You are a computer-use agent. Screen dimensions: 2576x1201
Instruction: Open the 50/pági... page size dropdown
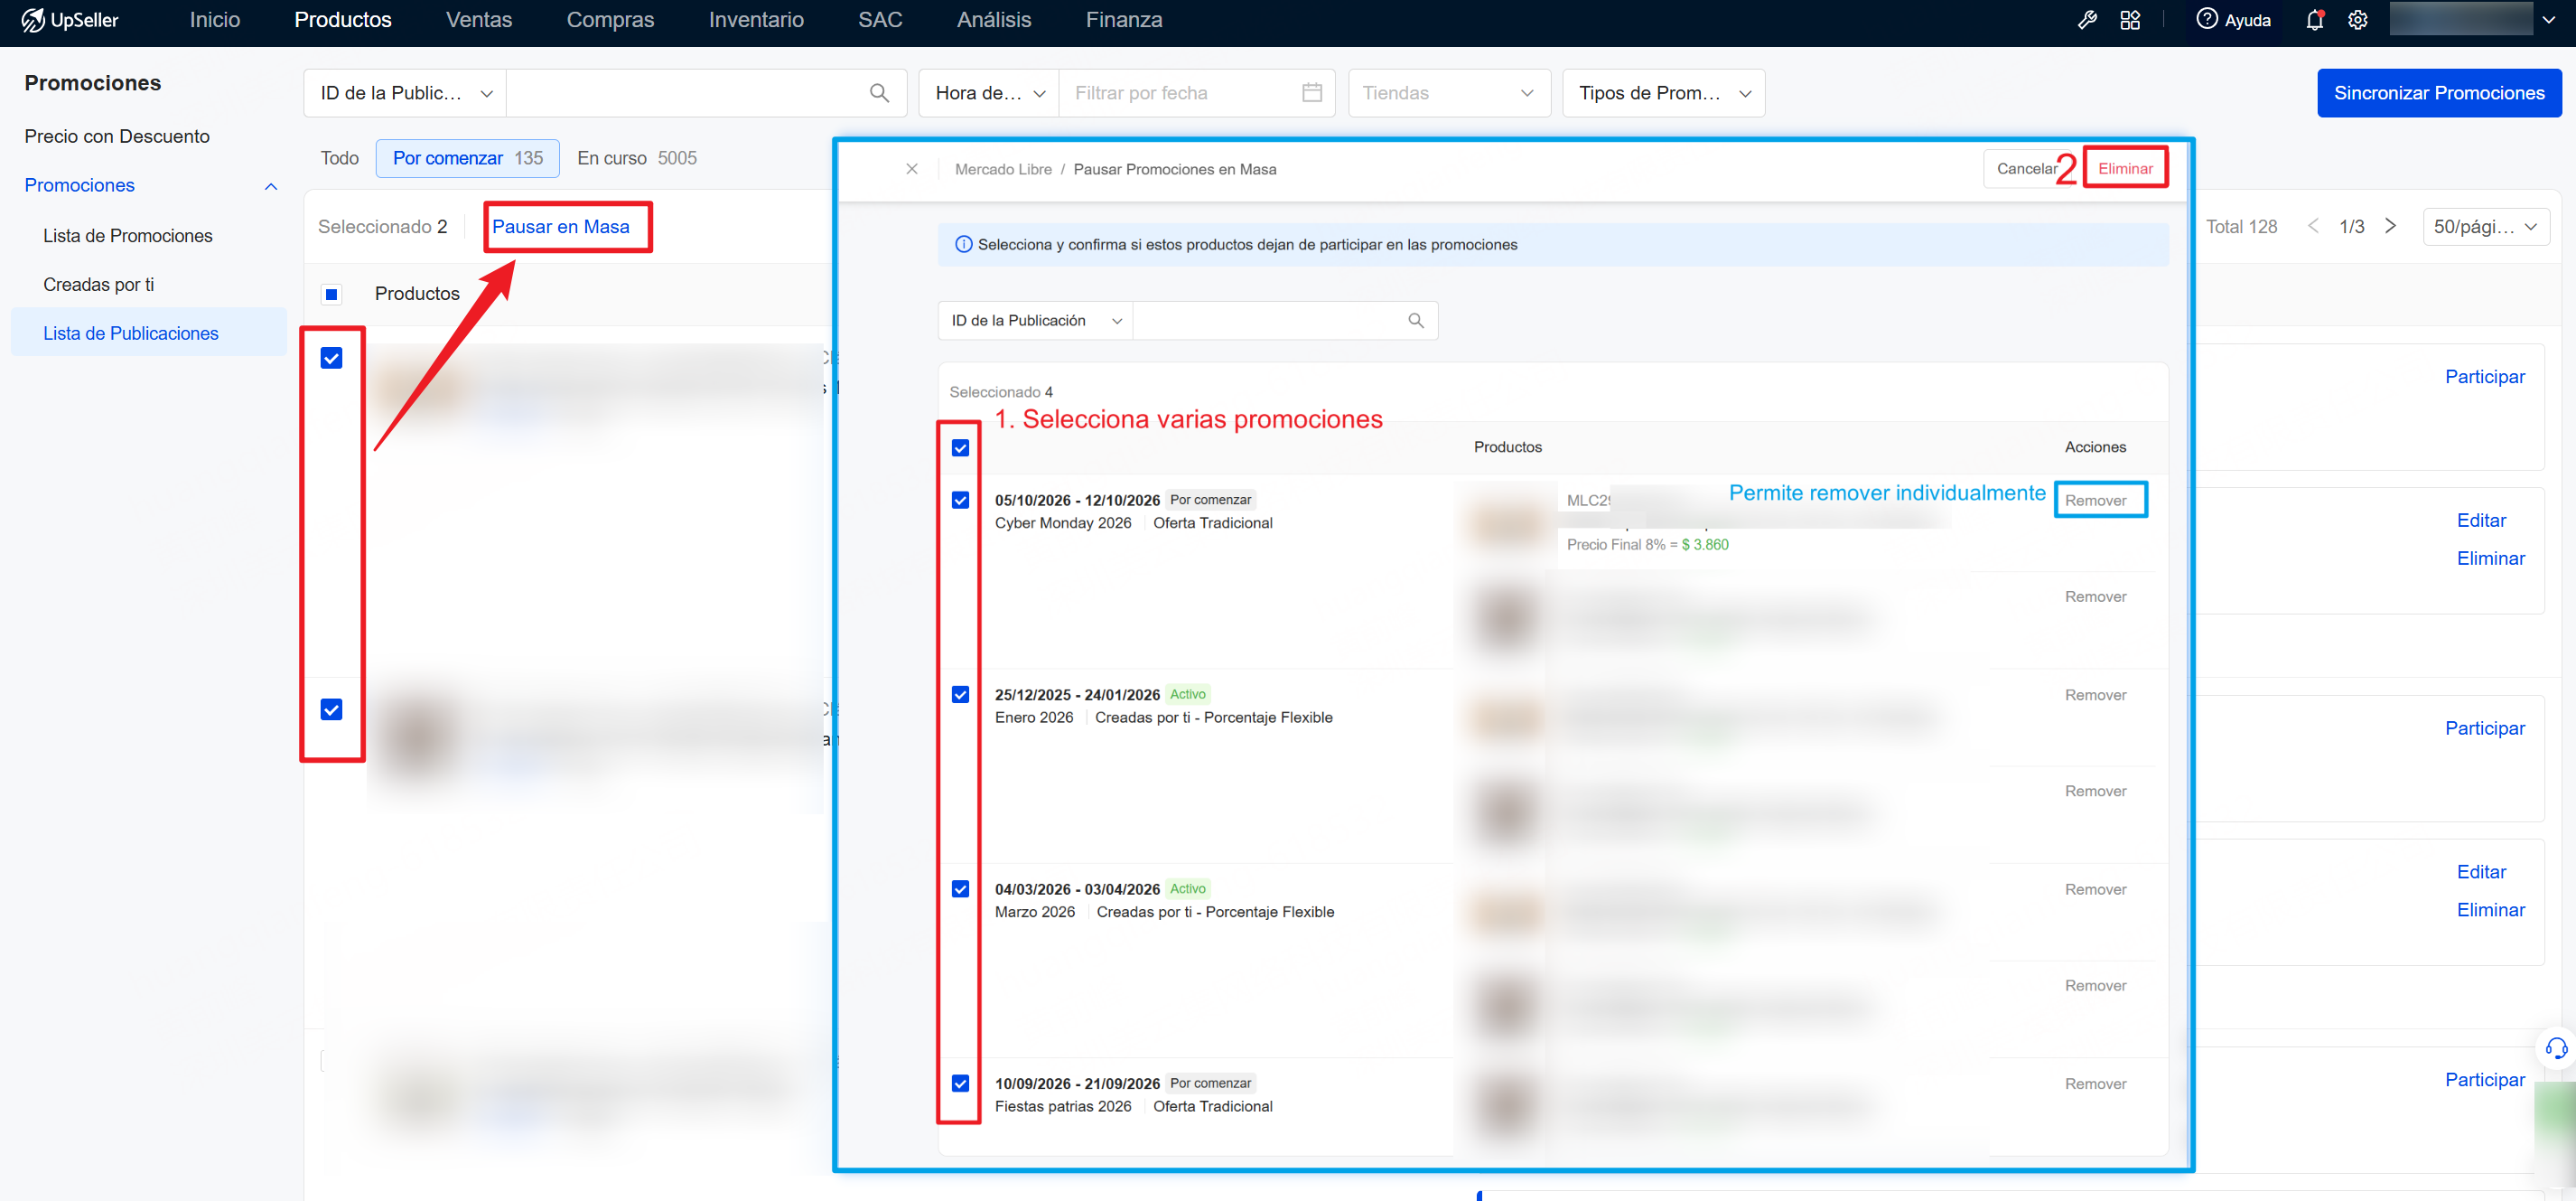2485,226
